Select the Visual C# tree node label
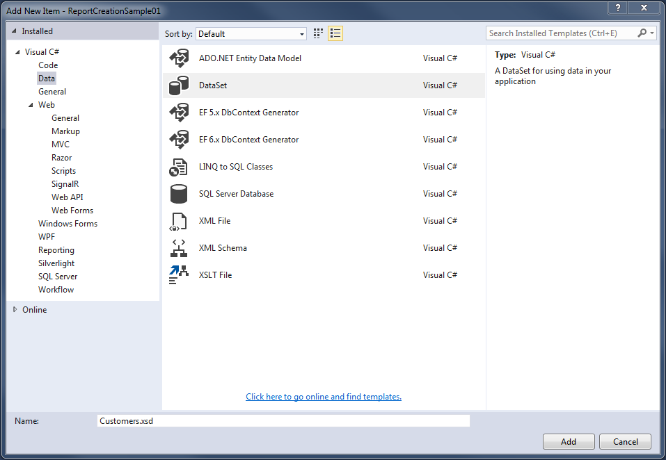 click(x=42, y=51)
